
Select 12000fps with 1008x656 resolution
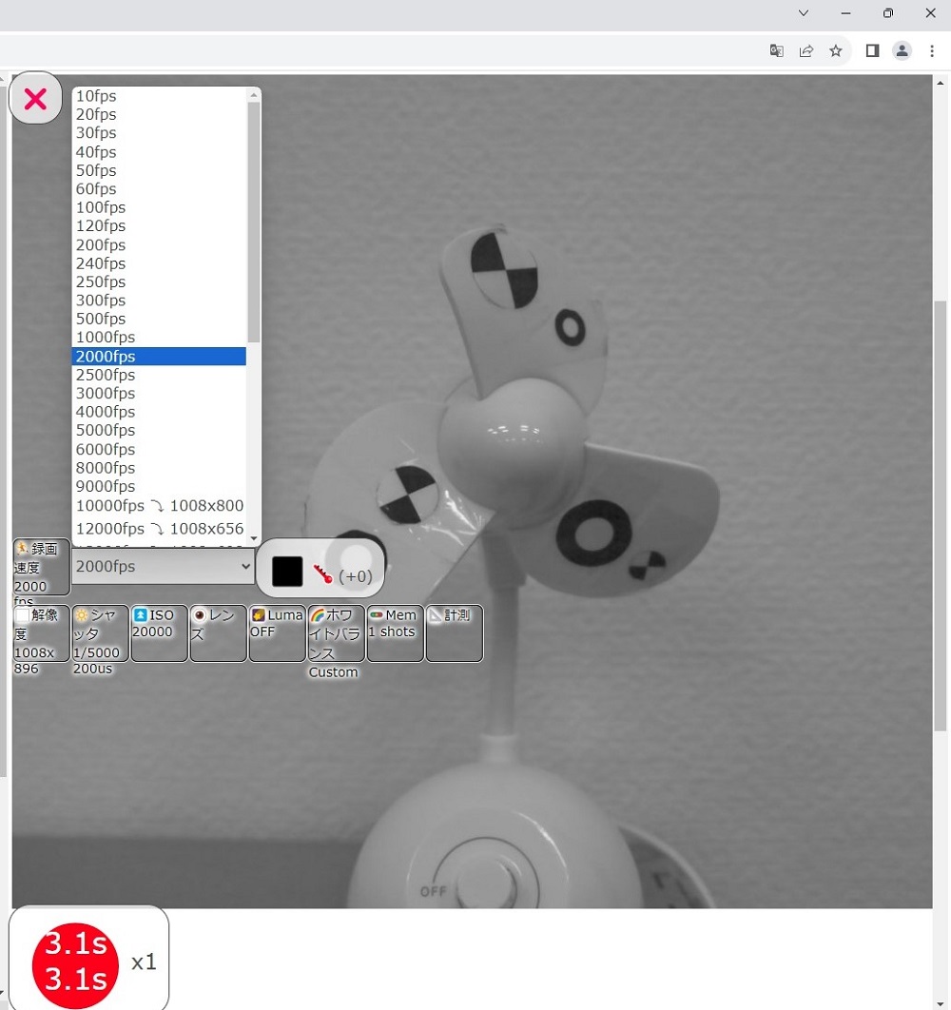coord(159,529)
